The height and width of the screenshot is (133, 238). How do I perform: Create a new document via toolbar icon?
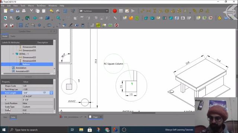6,11
